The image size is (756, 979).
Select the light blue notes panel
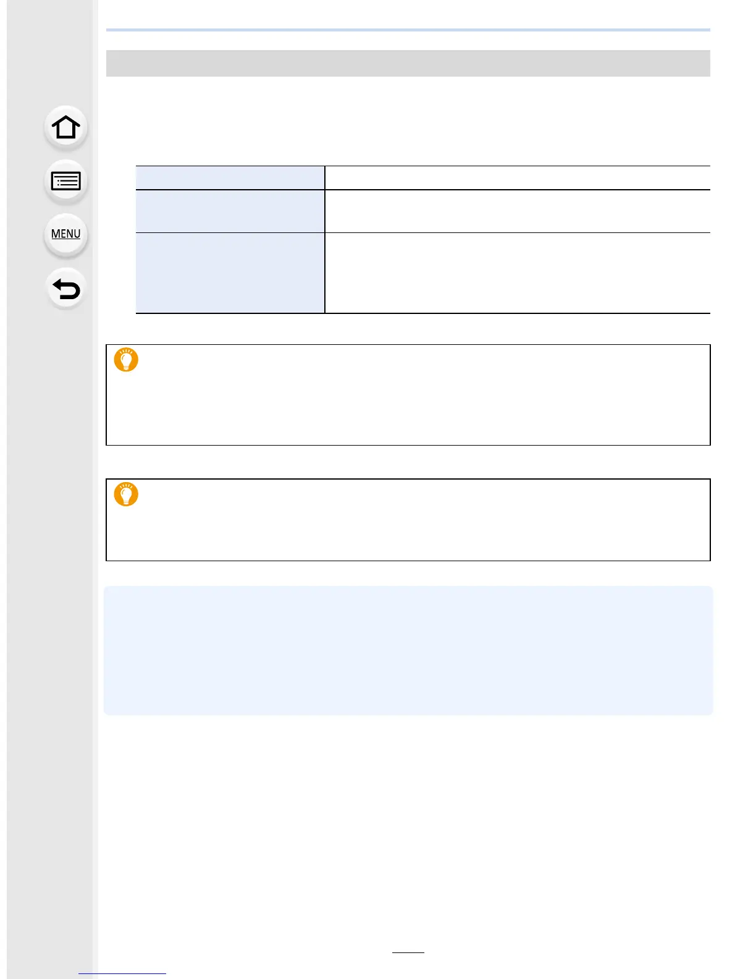(408, 651)
